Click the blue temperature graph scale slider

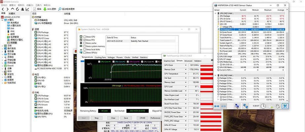tap(83, 61)
